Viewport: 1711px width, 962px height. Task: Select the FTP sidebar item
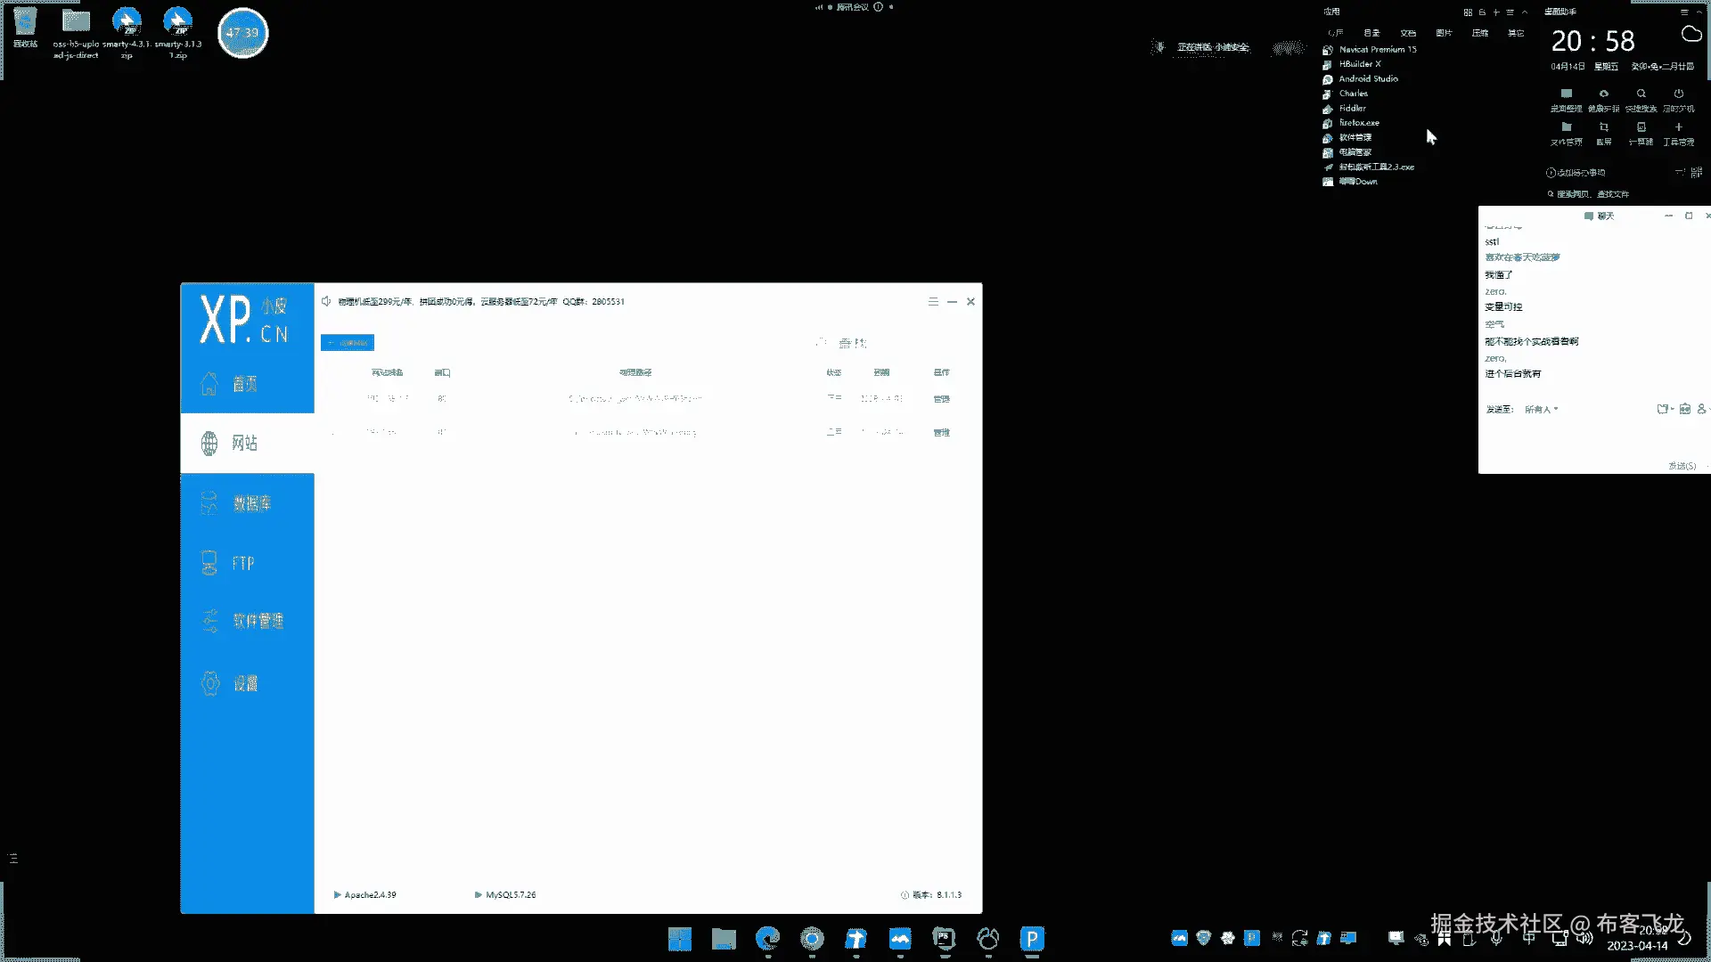242,563
